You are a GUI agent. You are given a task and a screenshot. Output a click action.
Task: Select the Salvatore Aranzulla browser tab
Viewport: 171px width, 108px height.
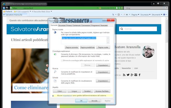coord(15,15)
